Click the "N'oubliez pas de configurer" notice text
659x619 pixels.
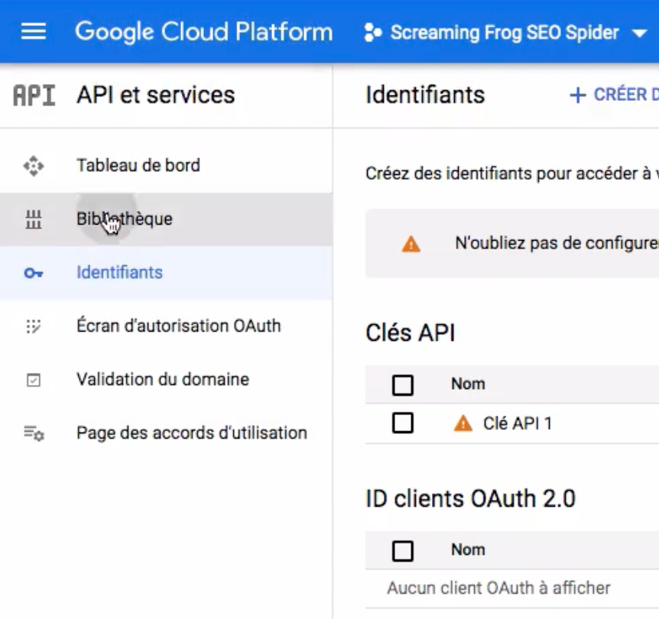(557, 243)
